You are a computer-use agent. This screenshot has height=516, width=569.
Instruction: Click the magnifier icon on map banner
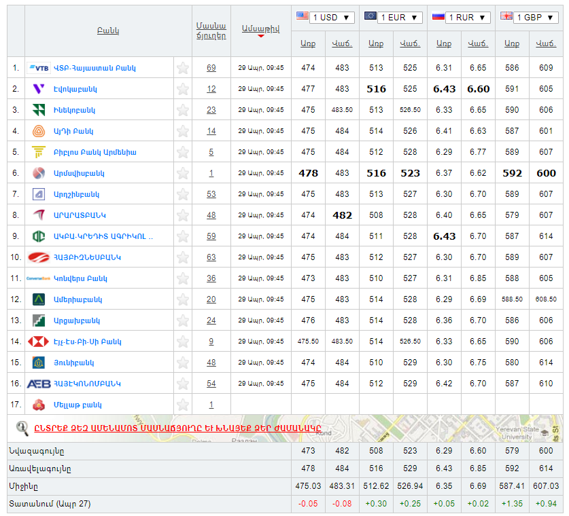pos(22,428)
